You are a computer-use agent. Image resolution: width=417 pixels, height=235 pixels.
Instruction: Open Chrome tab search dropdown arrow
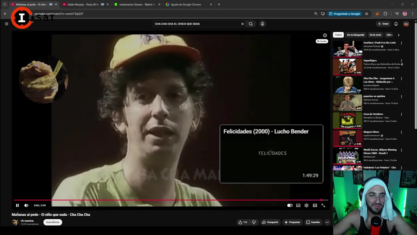pyautogui.click(x=5, y=5)
